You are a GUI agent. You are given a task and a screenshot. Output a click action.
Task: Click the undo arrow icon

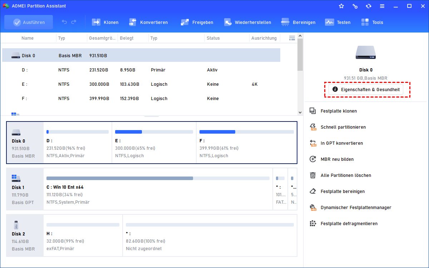[x=64, y=22]
